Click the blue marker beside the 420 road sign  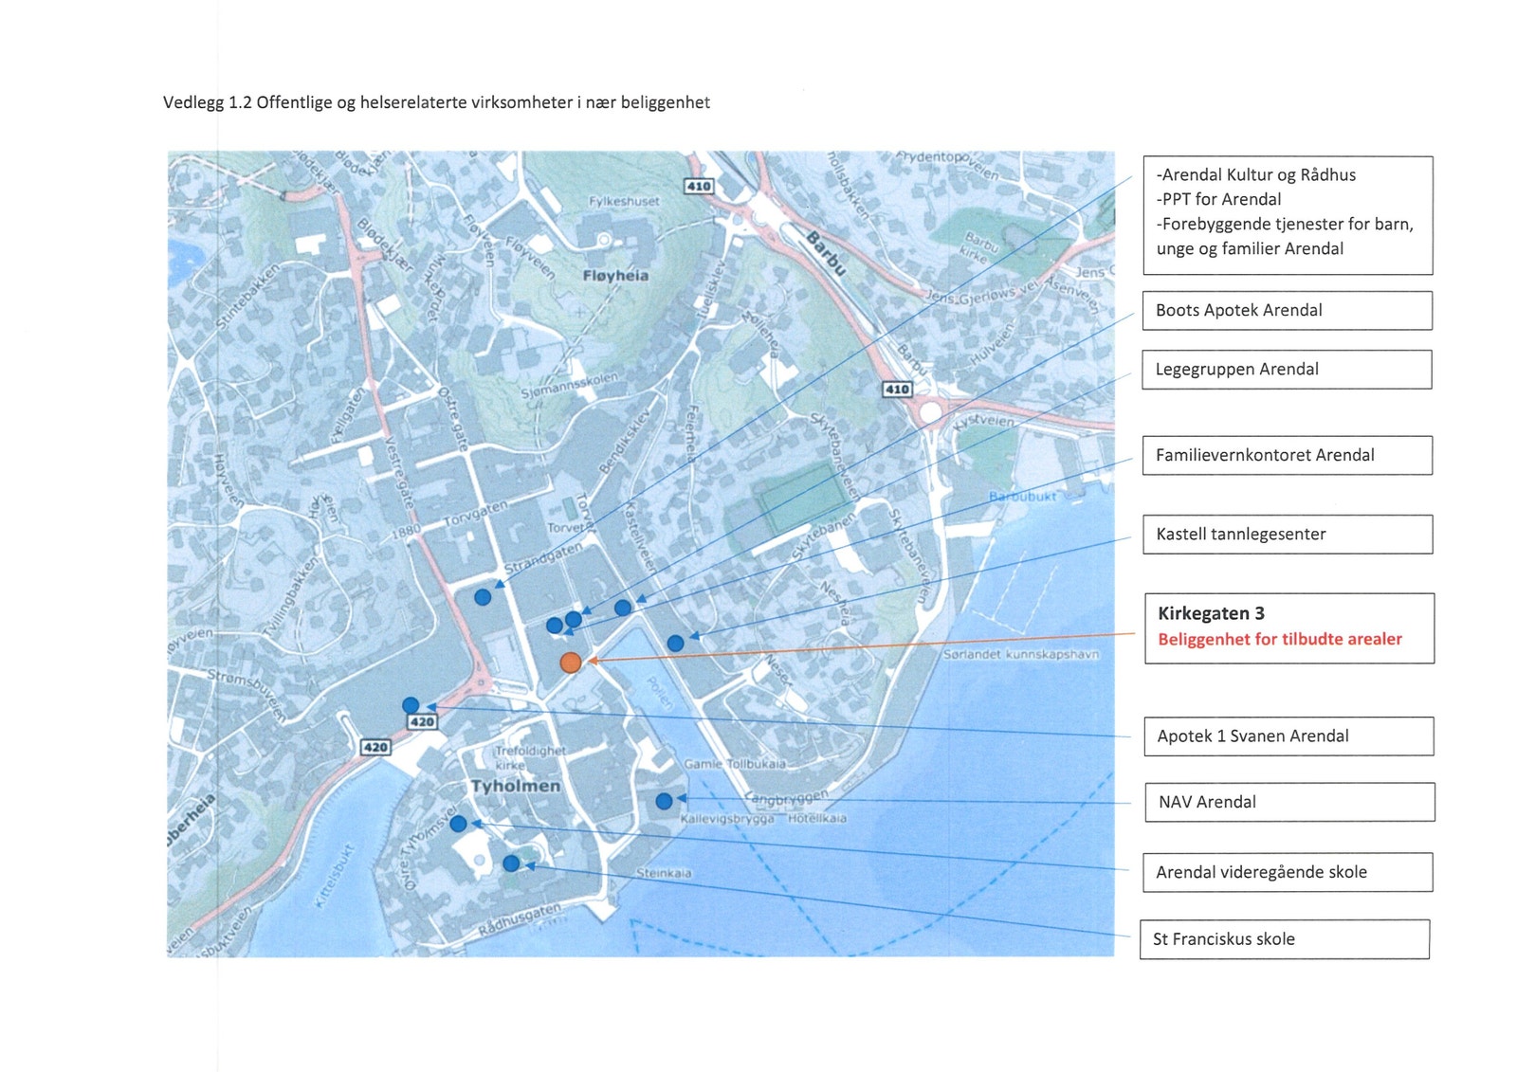click(411, 705)
